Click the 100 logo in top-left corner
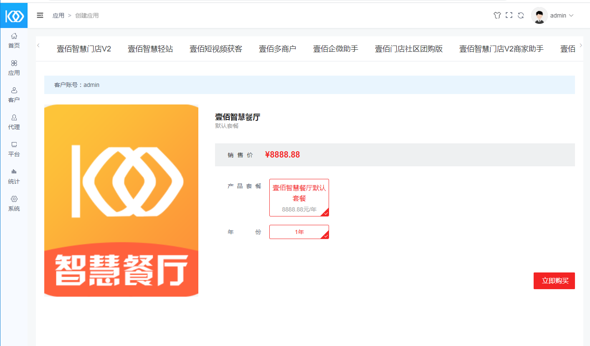This screenshot has height=346, width=590. [14, 16]
